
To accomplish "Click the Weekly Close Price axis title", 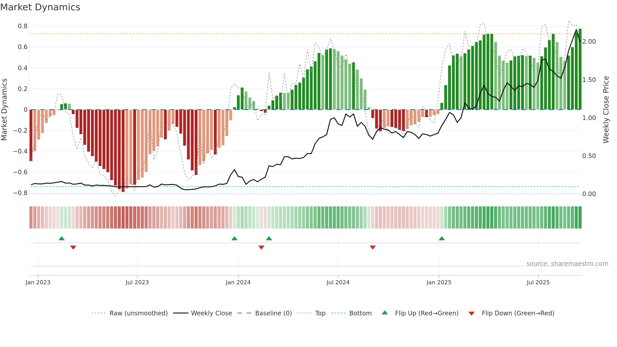I will [606, 109].
